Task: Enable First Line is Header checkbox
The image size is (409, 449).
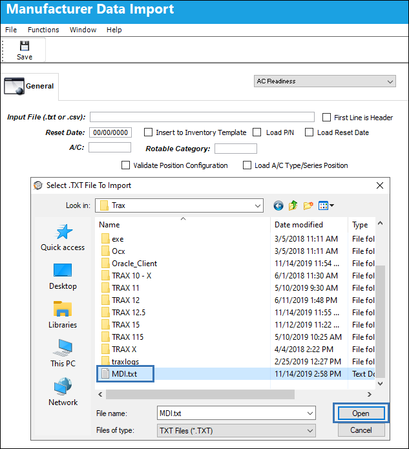Action: [326, 118]
